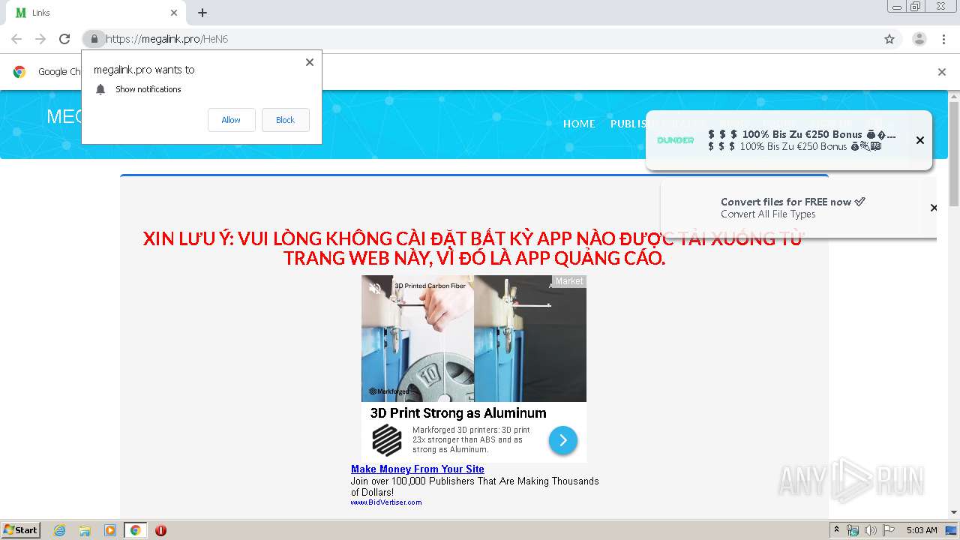960x540 pixels.
Task: Click the blue arrow button on the ad
Action: point(563,440)
